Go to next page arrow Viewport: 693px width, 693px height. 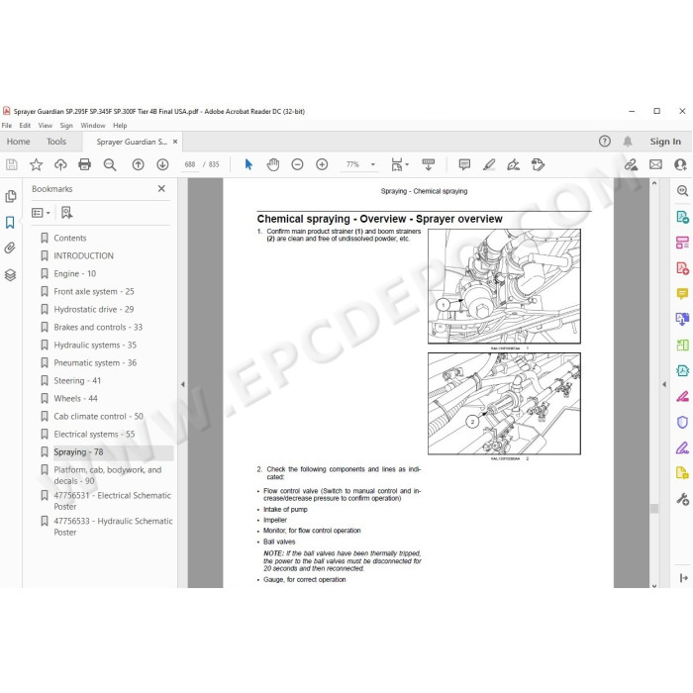[162, 165]
